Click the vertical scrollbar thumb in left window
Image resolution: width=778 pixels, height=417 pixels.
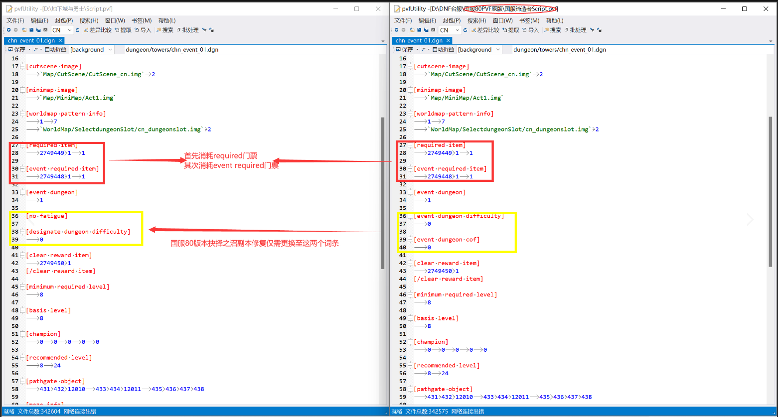[x=383, y=193]
